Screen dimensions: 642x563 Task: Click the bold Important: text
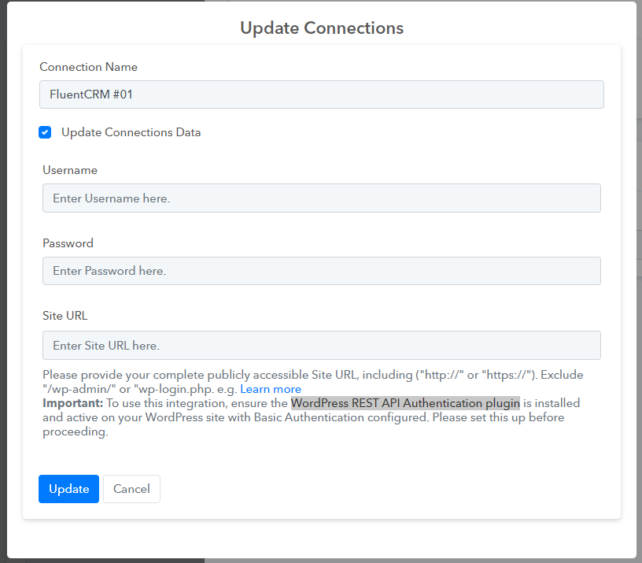pyautogui.click(x=73, y=403)
